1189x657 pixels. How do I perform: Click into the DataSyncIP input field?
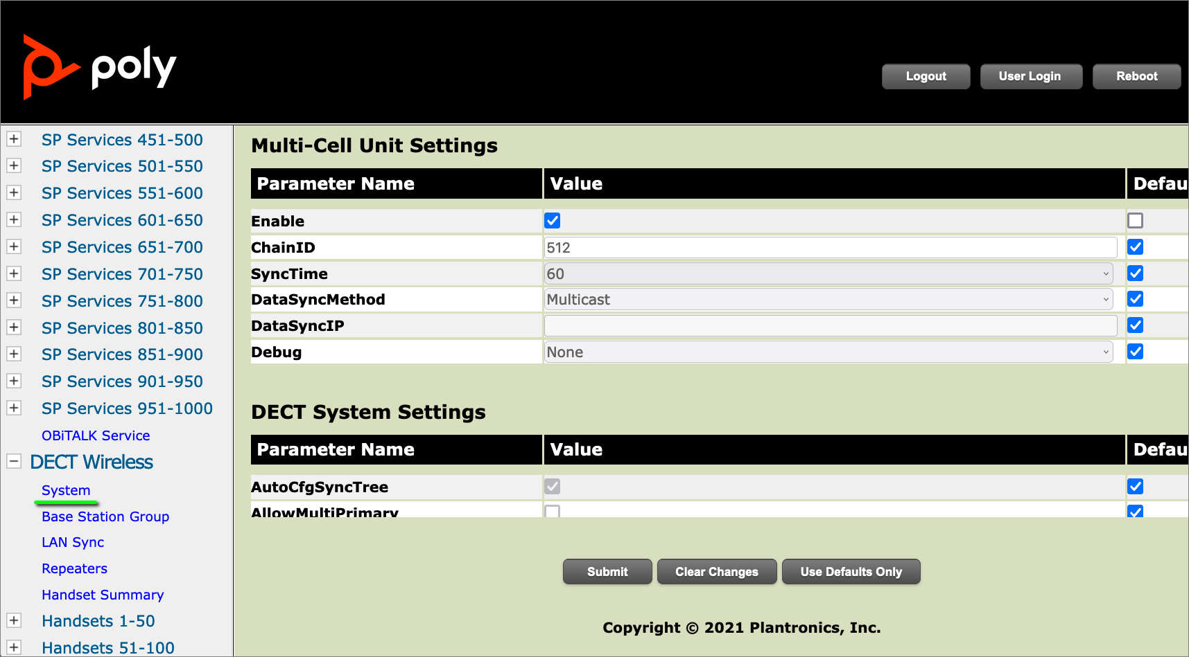(x=830, y=325)
